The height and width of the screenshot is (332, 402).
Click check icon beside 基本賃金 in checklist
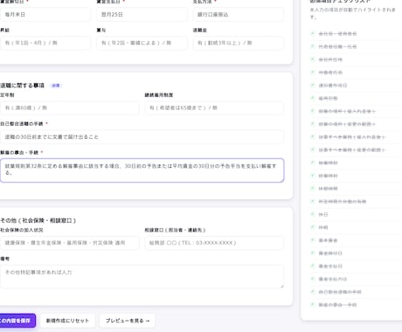point(313,240)
